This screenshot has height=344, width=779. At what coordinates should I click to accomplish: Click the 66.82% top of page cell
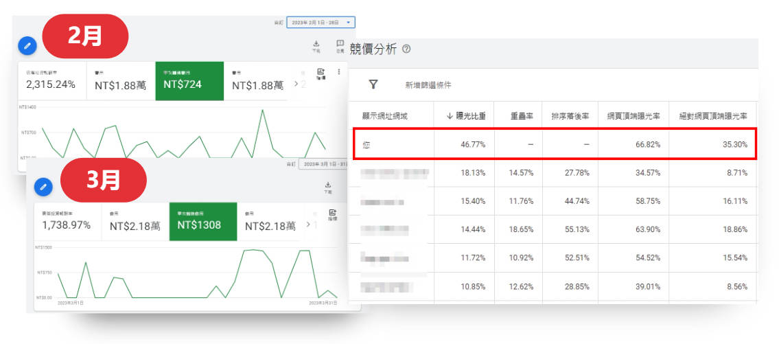pos(648,144)
